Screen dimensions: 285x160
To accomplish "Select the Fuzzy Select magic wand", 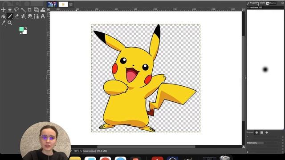I will [23, 10].
